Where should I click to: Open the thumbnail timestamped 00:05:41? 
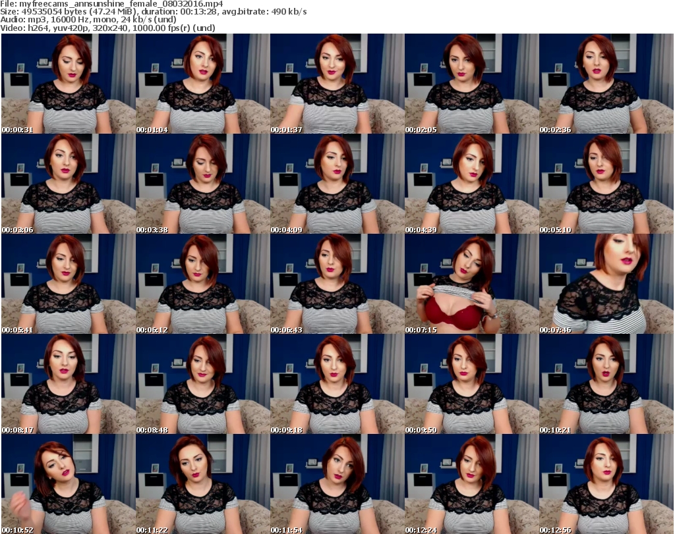pos(68,284)
